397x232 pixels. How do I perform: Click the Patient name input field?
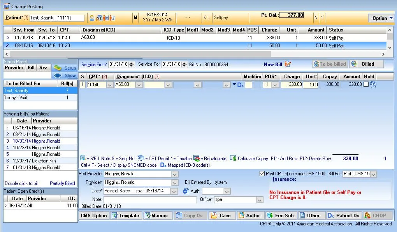(57, 18)
